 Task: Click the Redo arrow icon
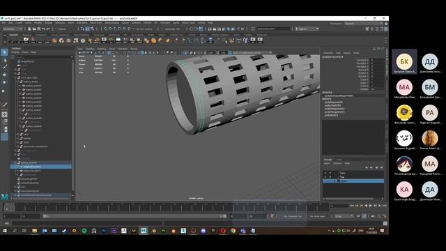(48, 29)
